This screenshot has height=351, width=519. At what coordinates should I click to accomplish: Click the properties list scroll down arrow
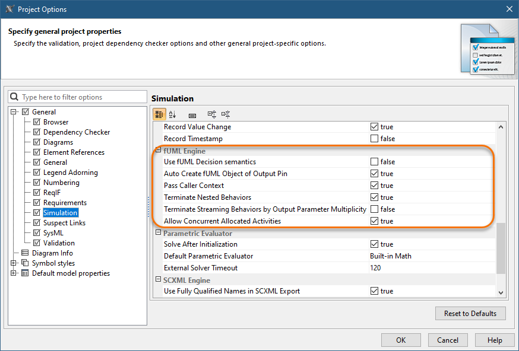500,292
